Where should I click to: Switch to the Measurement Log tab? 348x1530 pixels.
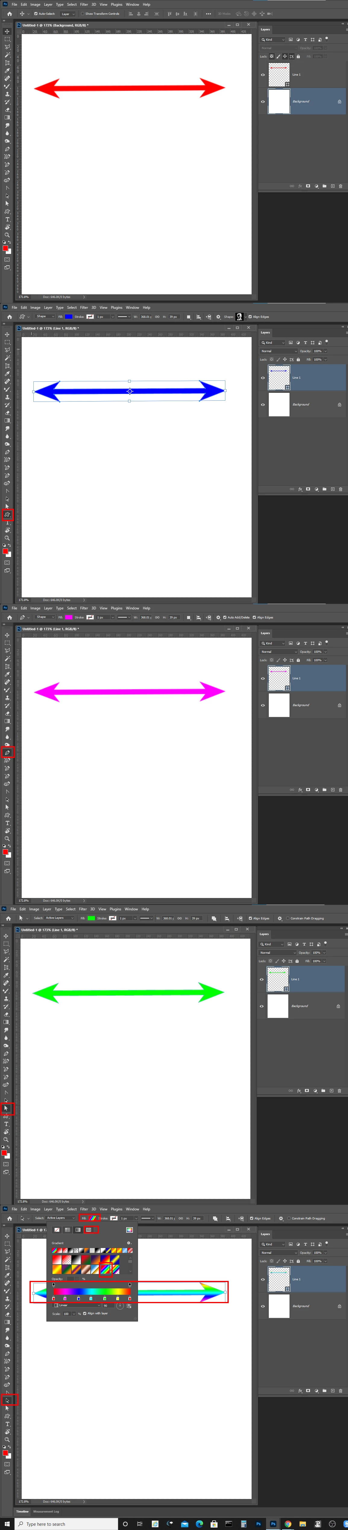pyautogui.click(x=46, y=1512)
